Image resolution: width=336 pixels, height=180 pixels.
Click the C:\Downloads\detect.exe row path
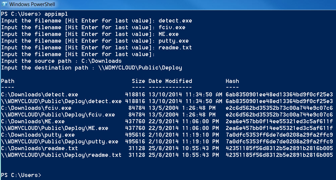[x=40, y=95]
